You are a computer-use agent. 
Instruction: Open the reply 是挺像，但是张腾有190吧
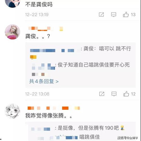(x=91, y=128)
